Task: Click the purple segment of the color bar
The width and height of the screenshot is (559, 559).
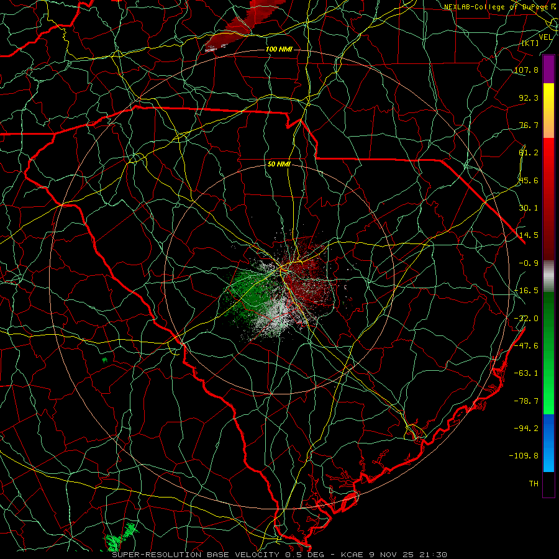Action: (548, 70)
